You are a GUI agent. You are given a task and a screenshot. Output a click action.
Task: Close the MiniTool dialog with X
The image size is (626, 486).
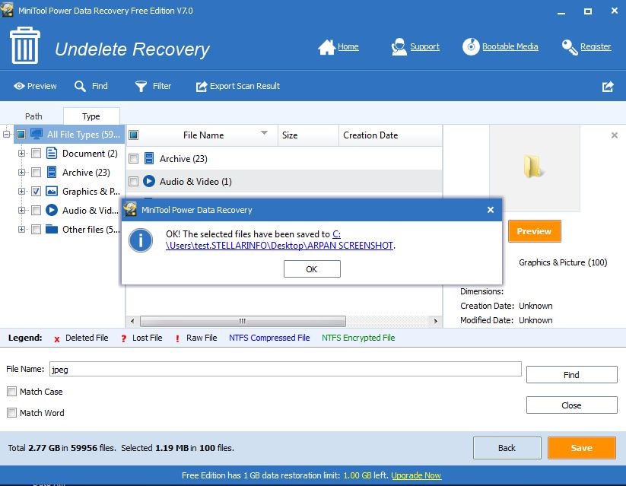click(x=491, y=210)
